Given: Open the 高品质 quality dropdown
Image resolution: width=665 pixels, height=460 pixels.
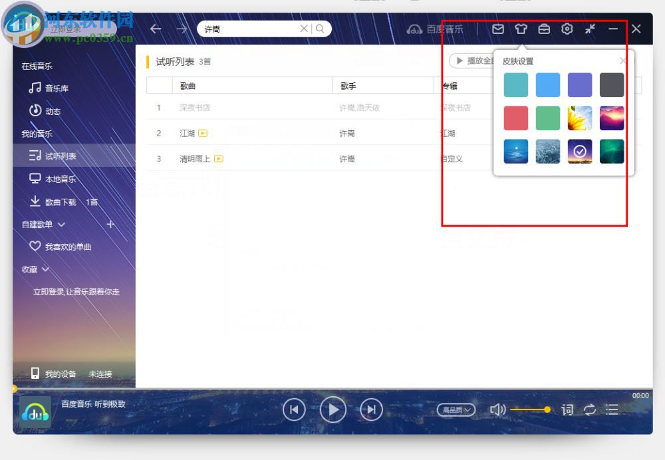Looking at the screenshot, I should 456,409.
